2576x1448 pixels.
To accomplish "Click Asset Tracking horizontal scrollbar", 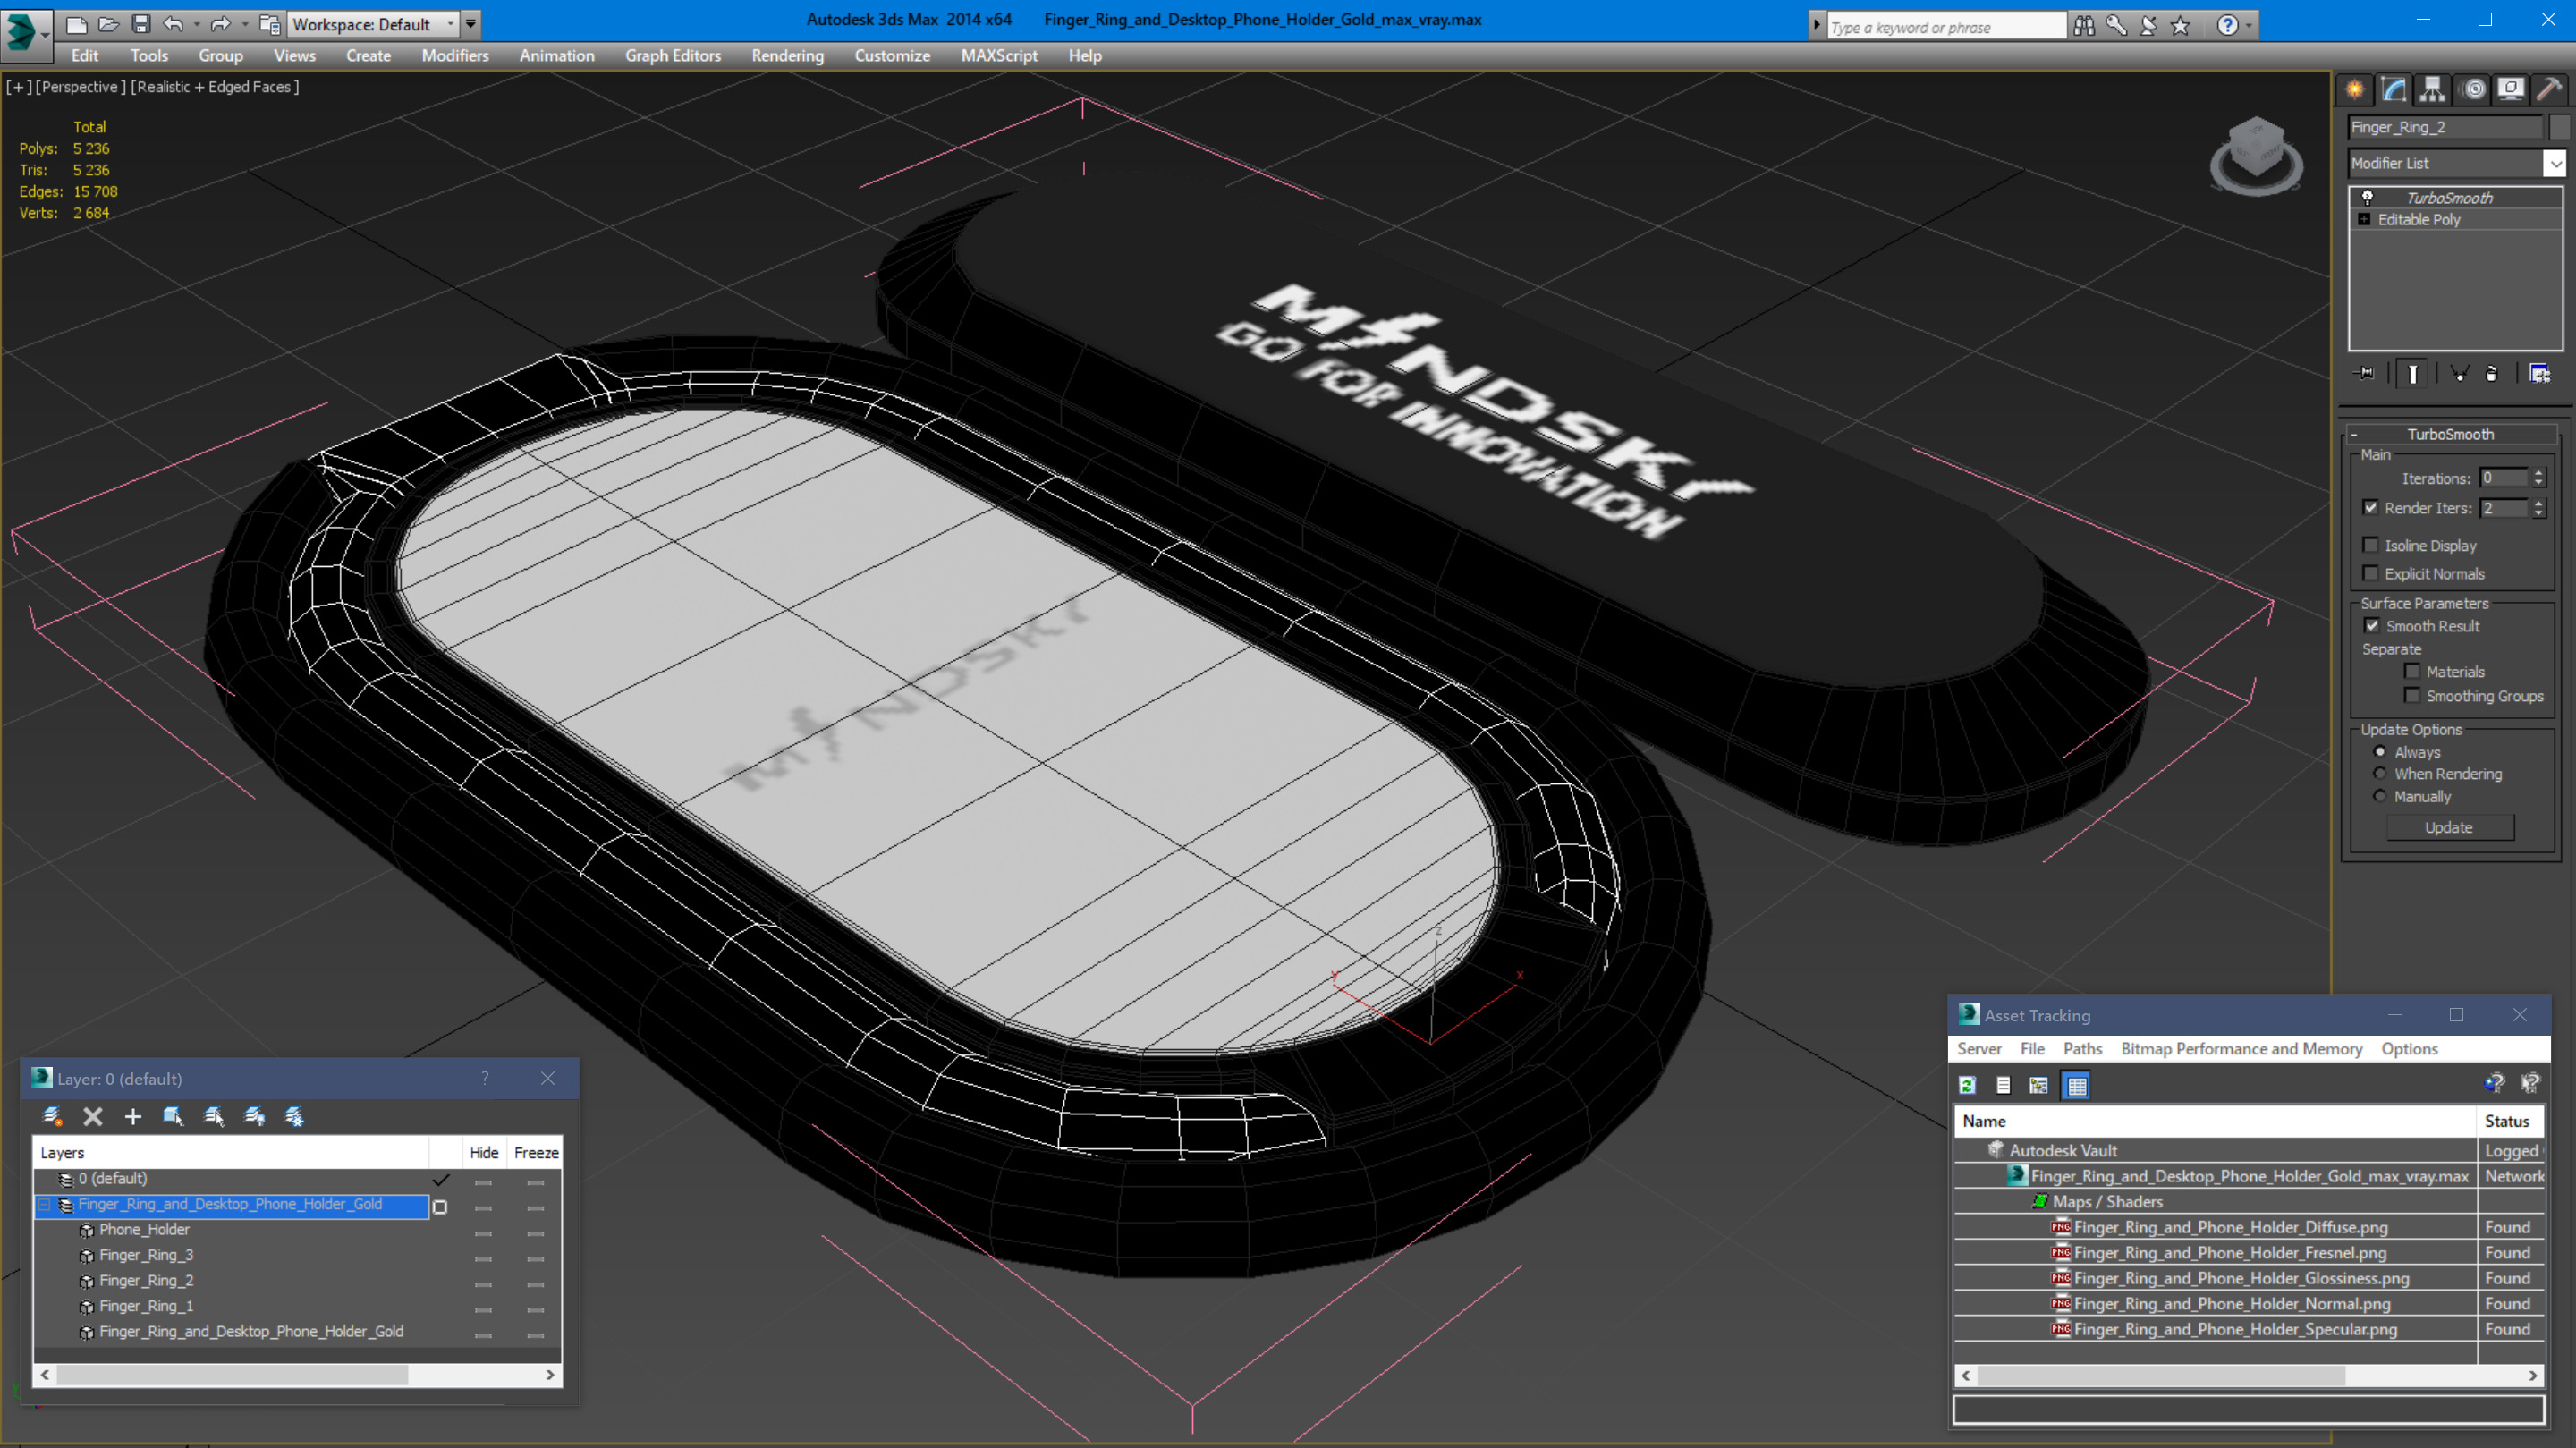I will coord(2249,1376).
